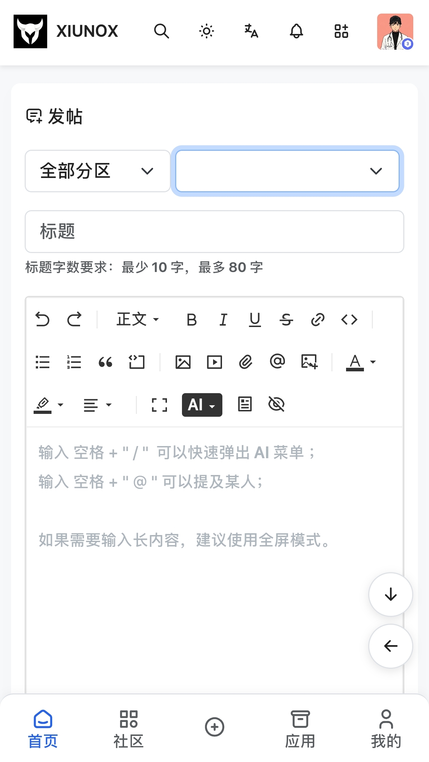This screenshot has height=762, width=429.
Task: Open the 全部分区 section dropdown
Action: (x=98, y=171)
